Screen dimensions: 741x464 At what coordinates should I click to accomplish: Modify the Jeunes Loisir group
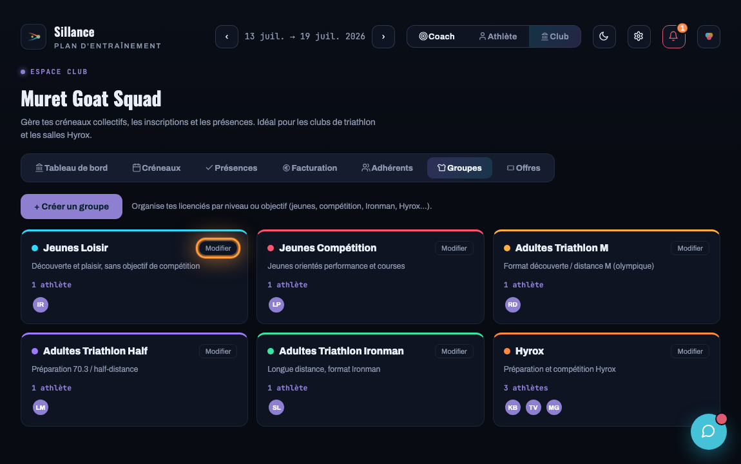click(x=218, y=248)
